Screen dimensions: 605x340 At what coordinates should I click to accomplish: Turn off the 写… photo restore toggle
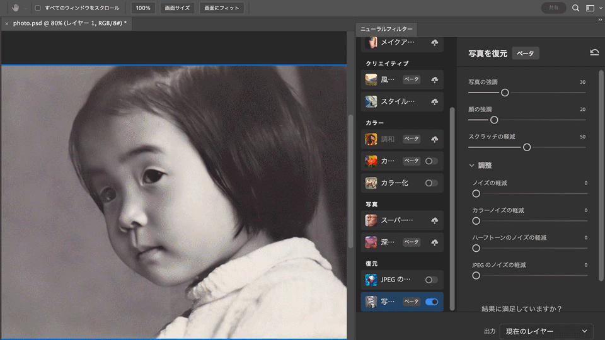click(x=431, y=302)
